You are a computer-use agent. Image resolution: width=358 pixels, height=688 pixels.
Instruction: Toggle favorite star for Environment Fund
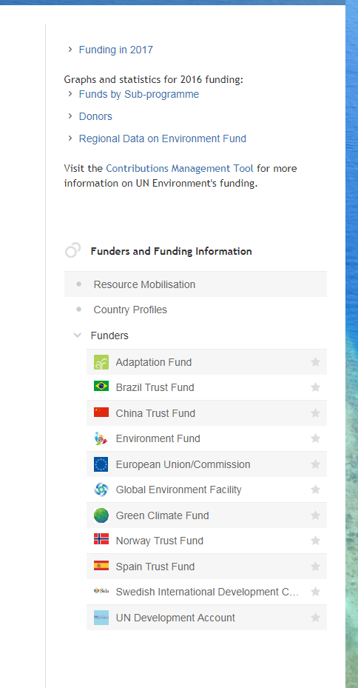pos(316,438)
